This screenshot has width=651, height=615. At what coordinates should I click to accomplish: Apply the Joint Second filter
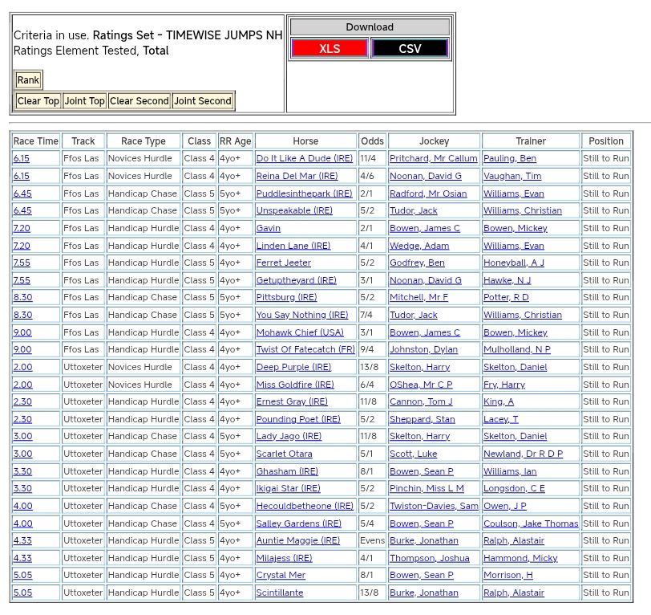tap(203, 101)
